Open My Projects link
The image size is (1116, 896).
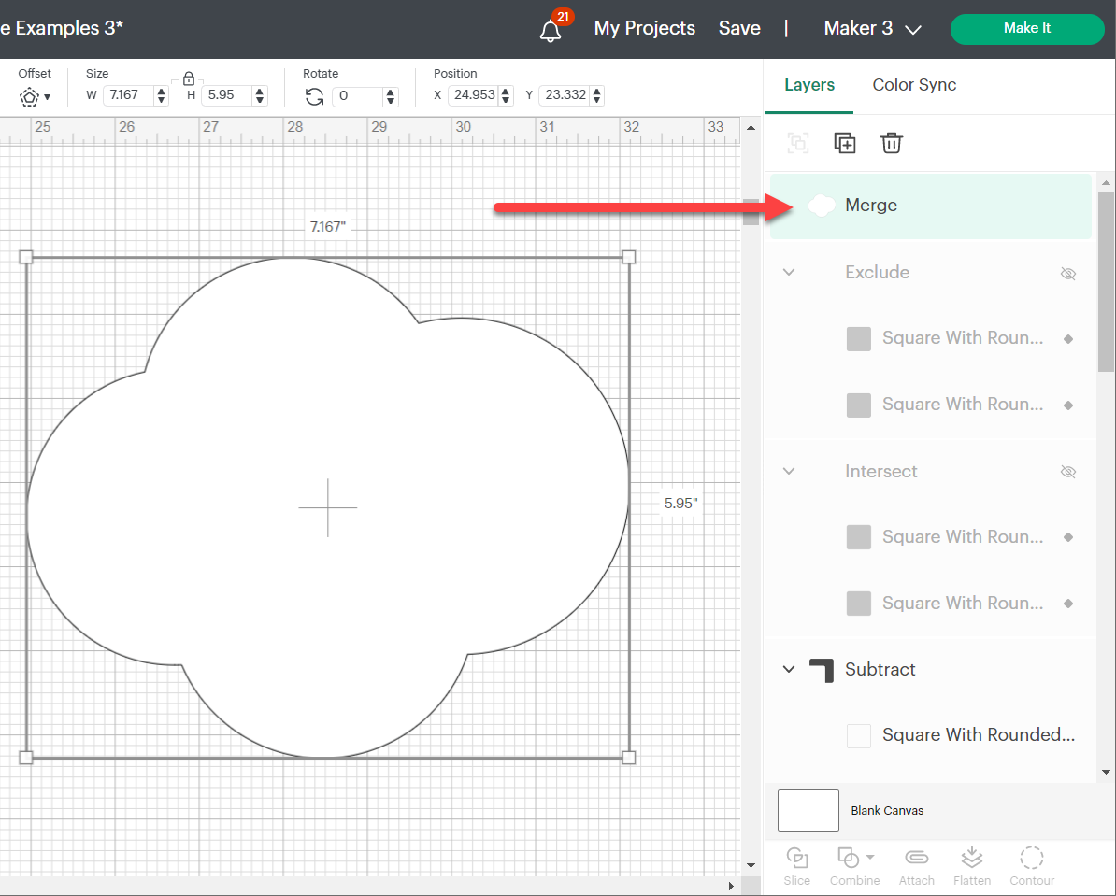tap(644, 29)
